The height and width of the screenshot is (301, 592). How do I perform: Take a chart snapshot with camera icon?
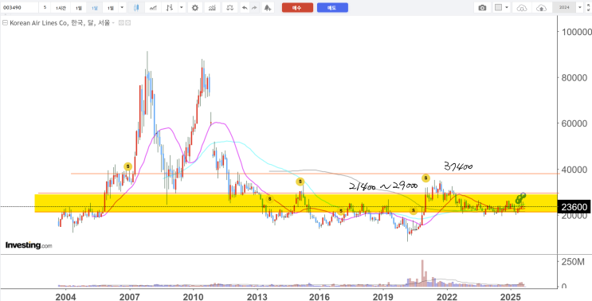[482, 7]
